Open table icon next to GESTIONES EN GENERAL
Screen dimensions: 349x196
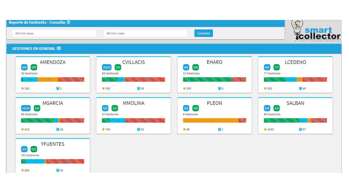point(59,48)
